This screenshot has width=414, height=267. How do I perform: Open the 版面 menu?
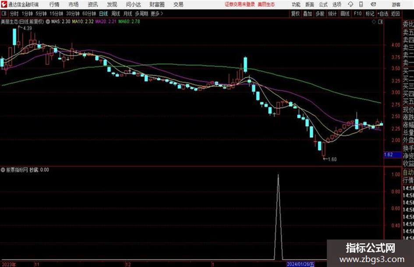[310, 4]
